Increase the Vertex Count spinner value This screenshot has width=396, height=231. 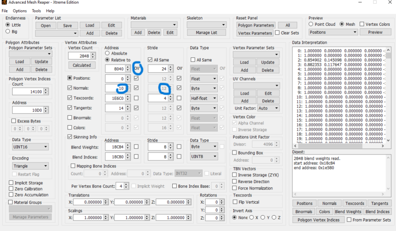pyautogui.click(x=92, y=55)
